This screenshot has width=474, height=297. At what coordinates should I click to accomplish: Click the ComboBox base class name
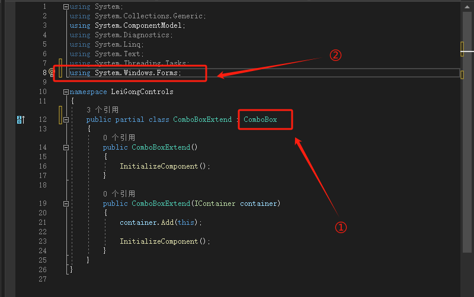click(260, 120)
